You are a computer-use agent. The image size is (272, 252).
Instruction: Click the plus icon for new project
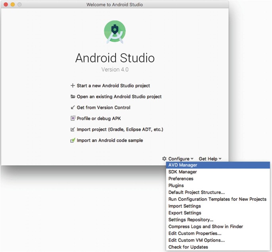coord(73,85)
